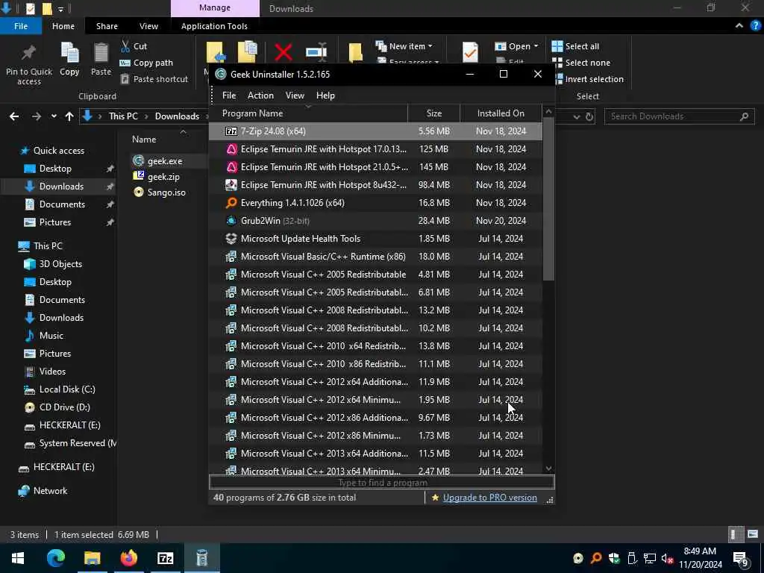Open the Help menu
The image size is (764, 573).
tap(325, 95)
